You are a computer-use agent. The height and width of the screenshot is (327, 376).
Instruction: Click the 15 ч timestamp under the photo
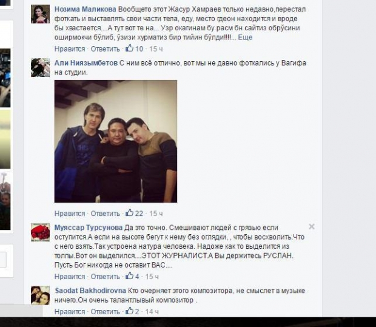pyautogui.click(x=156, y=214)
